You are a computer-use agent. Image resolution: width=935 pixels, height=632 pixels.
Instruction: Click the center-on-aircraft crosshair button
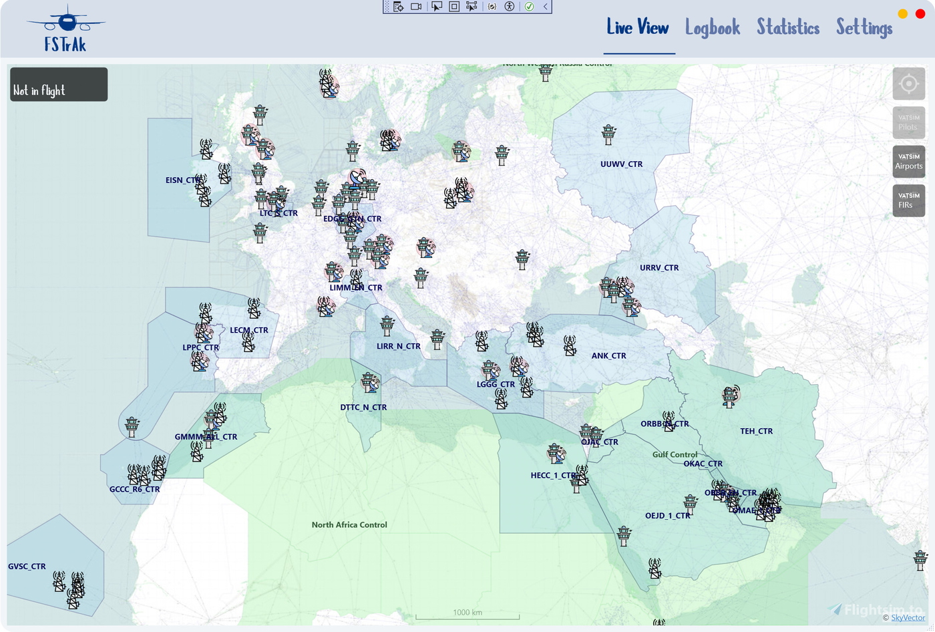point(908,84)
